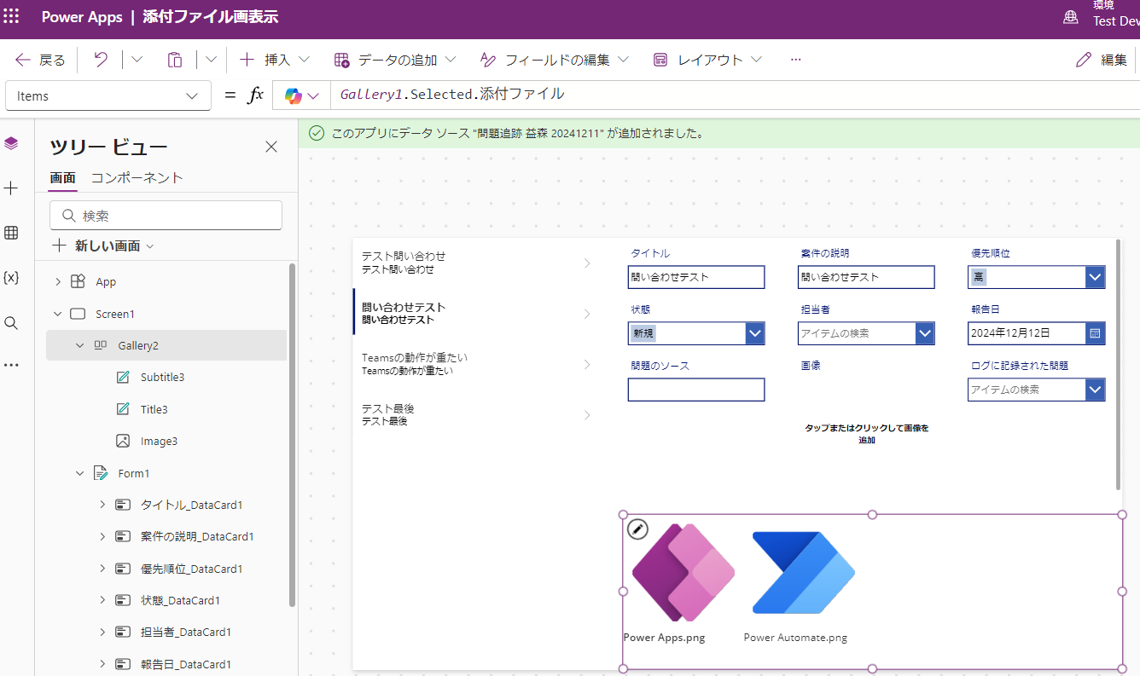Open the paste options dropdown arrow
Screen dimensions: 1140x676
[x=211, y=60]
